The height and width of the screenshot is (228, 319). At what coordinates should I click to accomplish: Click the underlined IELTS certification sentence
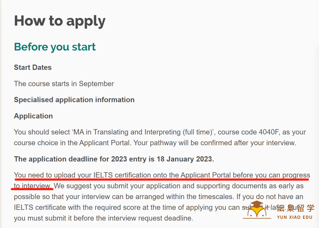click(x=162, y=175)
